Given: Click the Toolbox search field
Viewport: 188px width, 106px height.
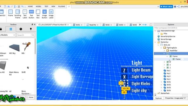Looking at the screenshot, I should pyautogui.click(x=24, y=35).
